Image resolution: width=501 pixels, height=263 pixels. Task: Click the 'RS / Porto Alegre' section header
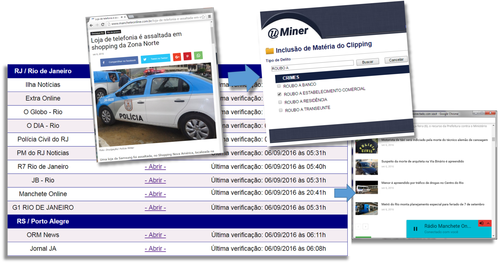click(178, 221)
